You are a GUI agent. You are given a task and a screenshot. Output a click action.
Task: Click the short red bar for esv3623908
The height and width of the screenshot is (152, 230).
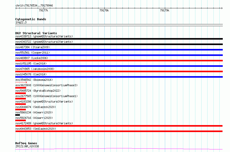pyautogui.click(x=21, y=88)
